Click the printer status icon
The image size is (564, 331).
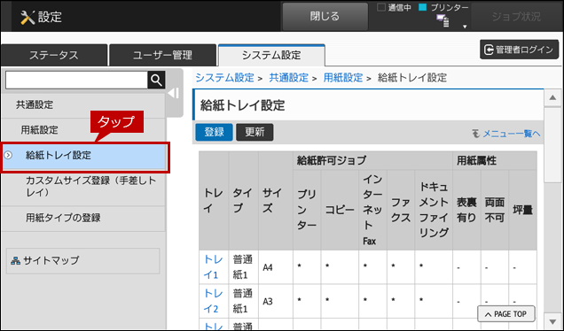[x=443, y=21]
